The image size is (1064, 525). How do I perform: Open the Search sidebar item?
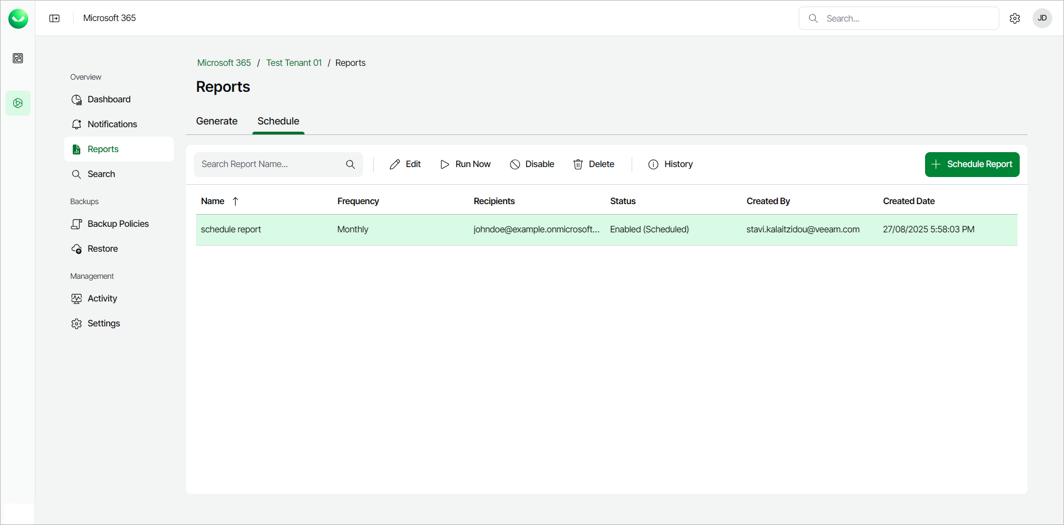pyautogui.click(x=119, y=174)
